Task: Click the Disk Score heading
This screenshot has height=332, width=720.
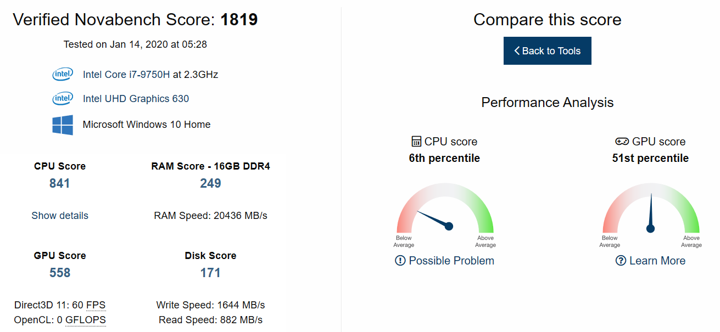Action: coord(210,256)
